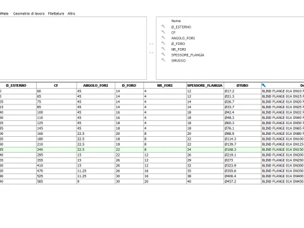This screenshot has height=228, width=304.
Task: Select the BLIND FLANGE 01A DN20 row
Action: tap(152, 102)
